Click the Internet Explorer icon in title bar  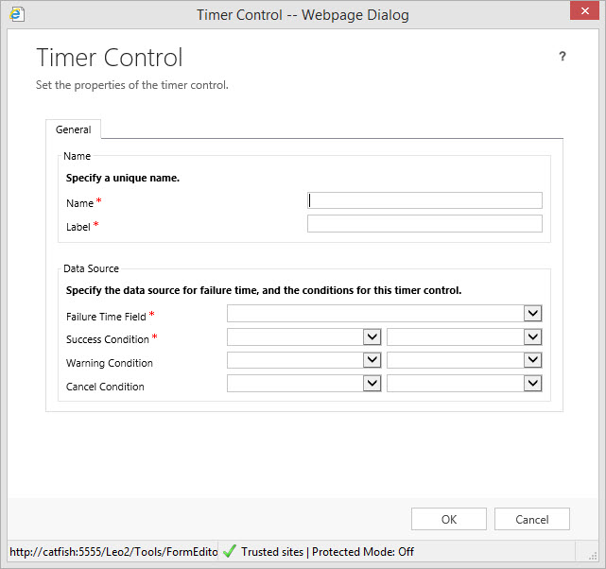pyautogui.click(x=16, y=15)
